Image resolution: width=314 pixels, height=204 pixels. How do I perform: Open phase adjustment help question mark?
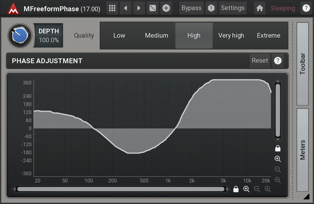click(278, 61)
